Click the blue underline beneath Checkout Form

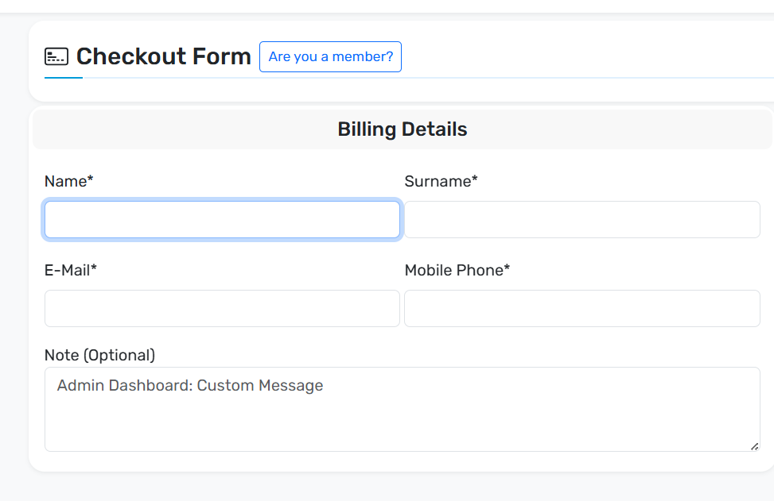(64, 78)
